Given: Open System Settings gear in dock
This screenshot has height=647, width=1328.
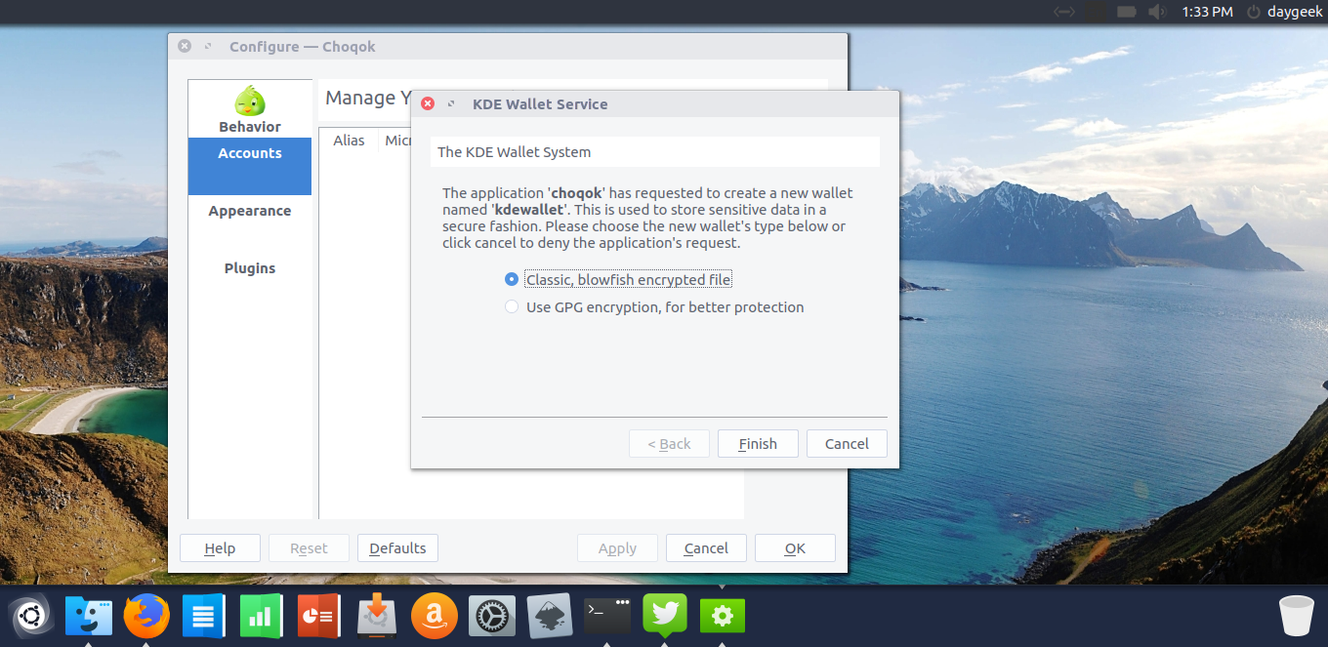Looking at the screenshot, I should 491,617.
